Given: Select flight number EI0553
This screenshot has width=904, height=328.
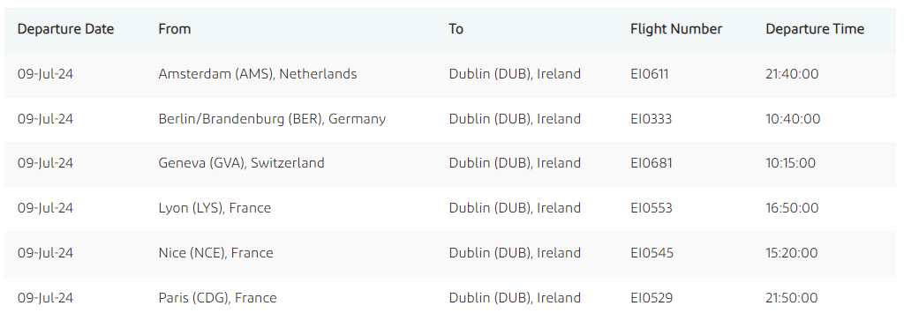Looking at the screenshot, I should pos(652,208).
